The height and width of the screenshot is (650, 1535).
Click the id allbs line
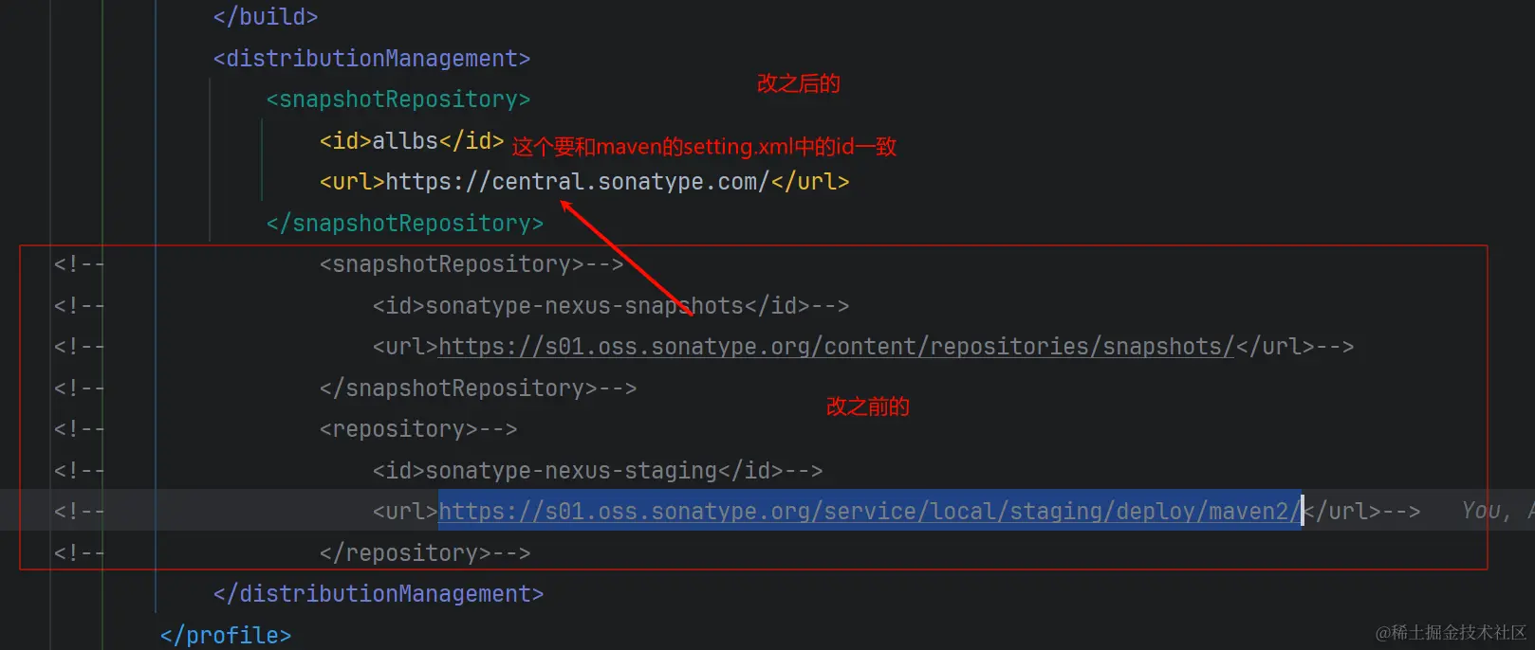point(412,141)
